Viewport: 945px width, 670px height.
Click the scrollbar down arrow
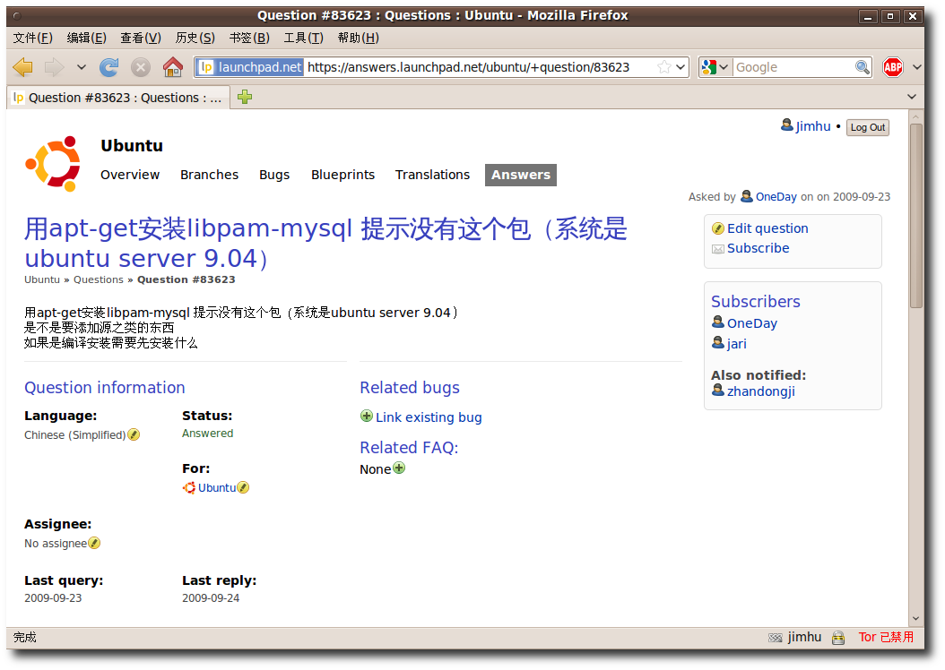916,619
